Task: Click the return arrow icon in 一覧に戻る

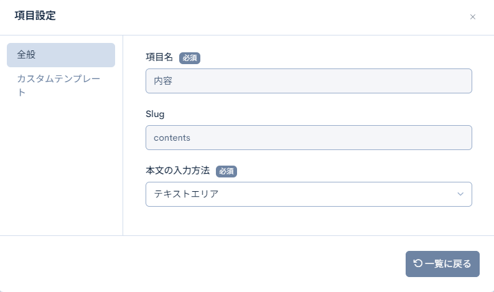Action: 417,263
